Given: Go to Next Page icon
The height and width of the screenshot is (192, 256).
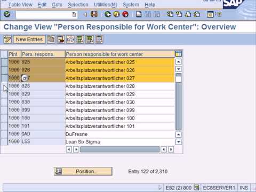Looking at the screenshot, I should pos(188,14).
